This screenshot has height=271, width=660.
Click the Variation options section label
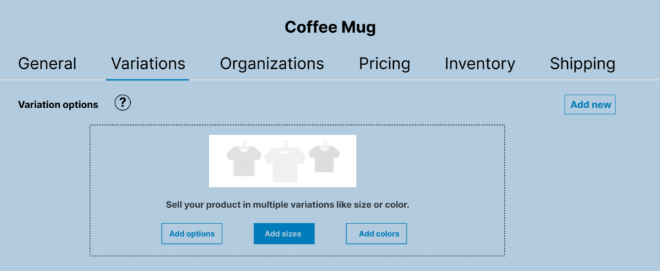coord(58,104)
